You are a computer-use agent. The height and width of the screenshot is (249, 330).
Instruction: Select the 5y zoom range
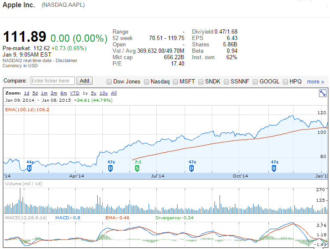93,93
